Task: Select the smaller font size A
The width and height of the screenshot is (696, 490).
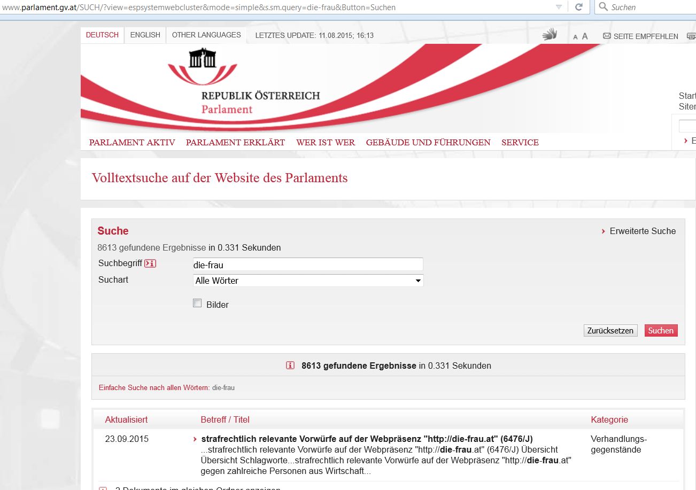Action: coord(575,37)
